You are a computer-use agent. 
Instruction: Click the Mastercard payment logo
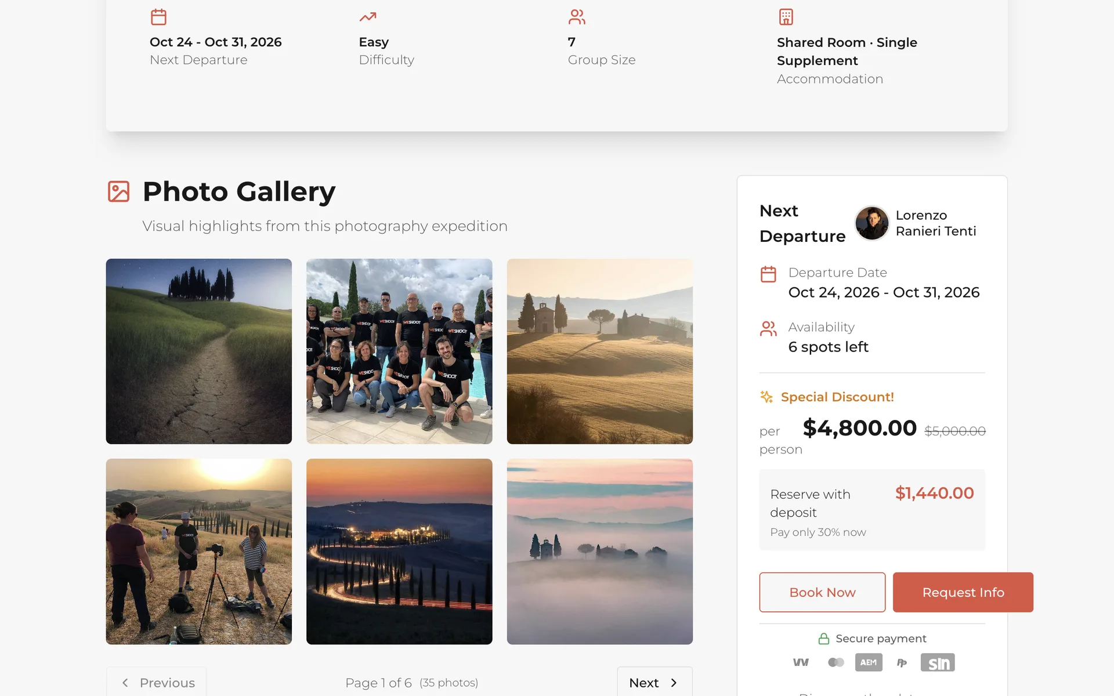(x=835, y=662)
